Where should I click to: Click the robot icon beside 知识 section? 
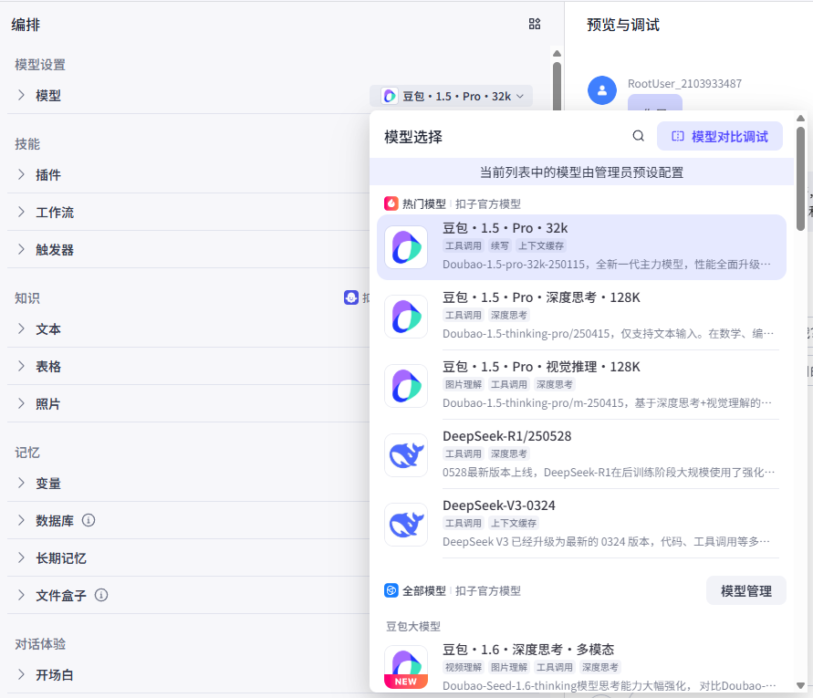351,297
